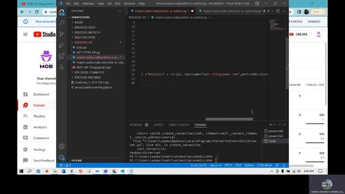Open Analytics in the YouTube Studio sidebar
The height and width of the screenshot is (194, 345).
click(40, 127)
